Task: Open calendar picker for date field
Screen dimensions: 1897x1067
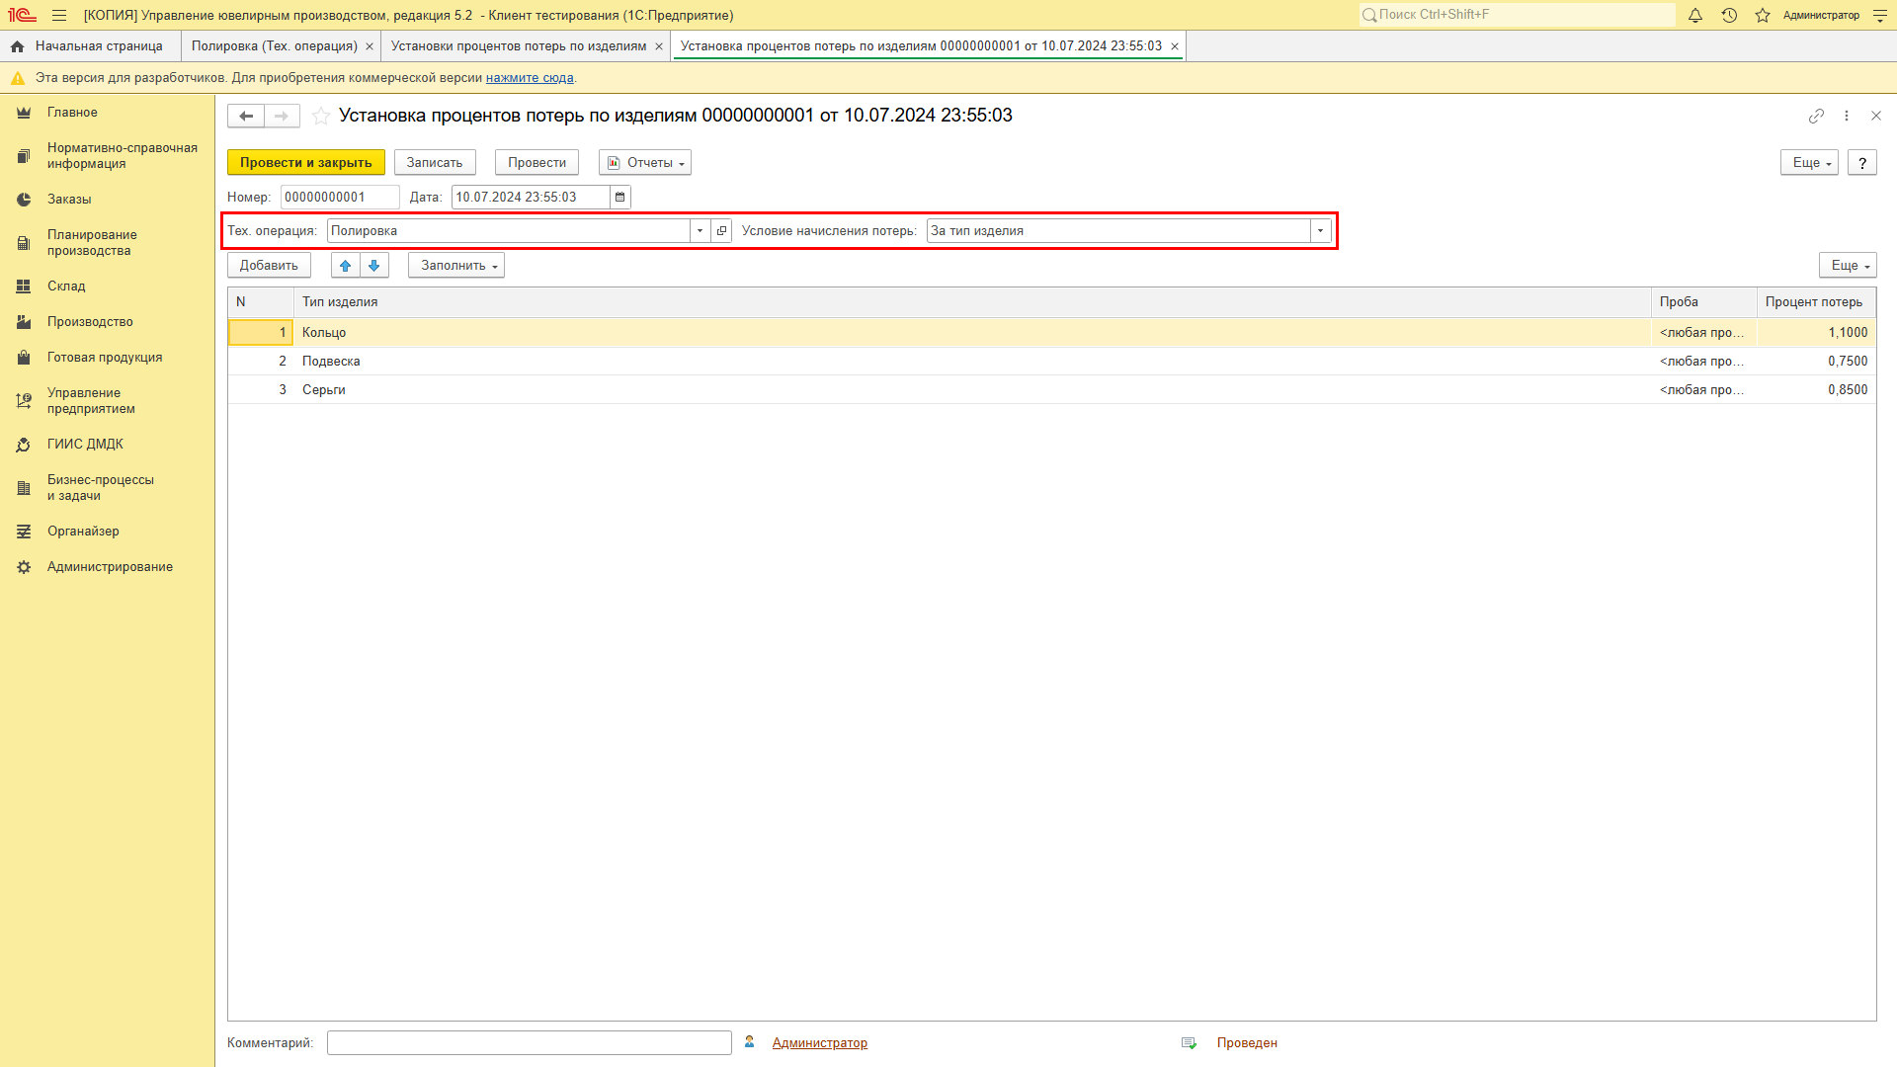Action: click(x=620, y=197)
